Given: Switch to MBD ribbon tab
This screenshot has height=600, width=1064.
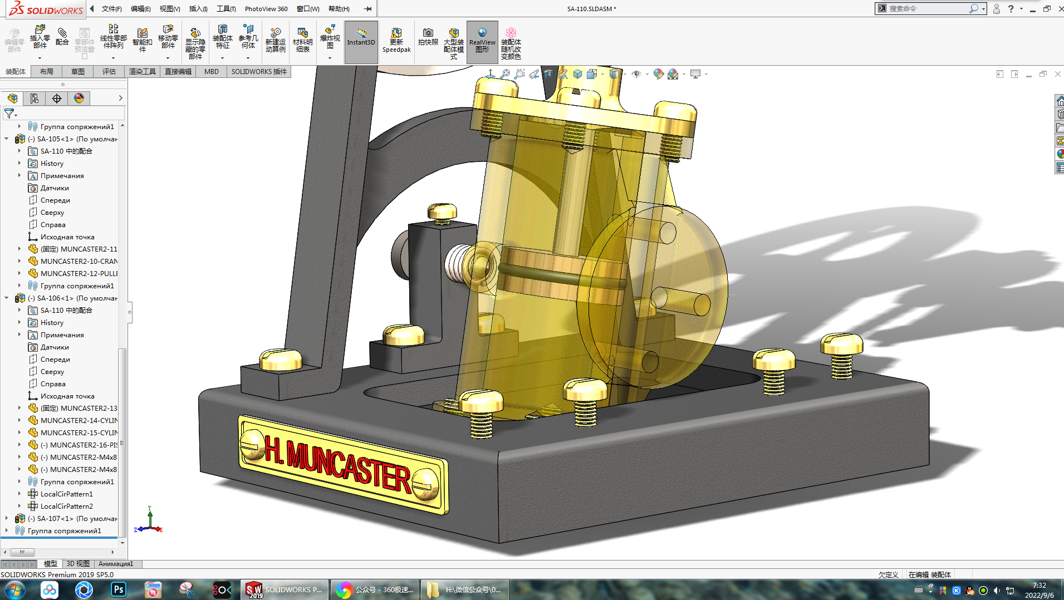Looking at the screenshot, I should coord(212,72).
